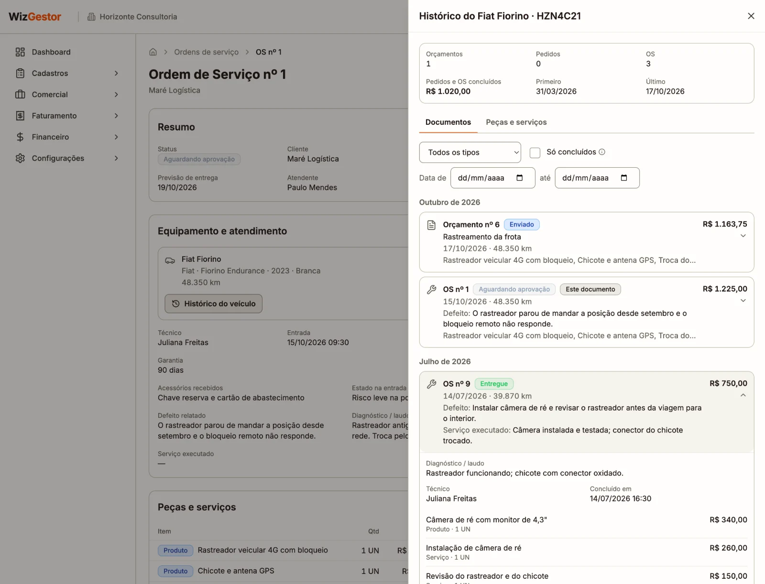Switch to the Peças e serviços tab
The height and width of the screenshot is (584, 765).
coord(516,122)
